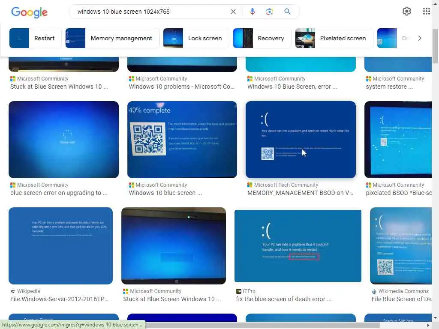Open 'fix the blue screen of death error' link

(284, 299)
